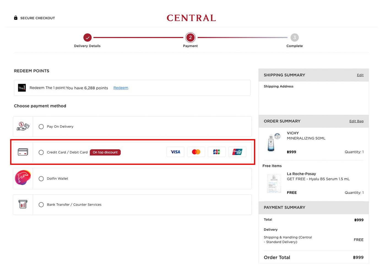Click the Order Total ฿999 value

click(x=358, y=257)
